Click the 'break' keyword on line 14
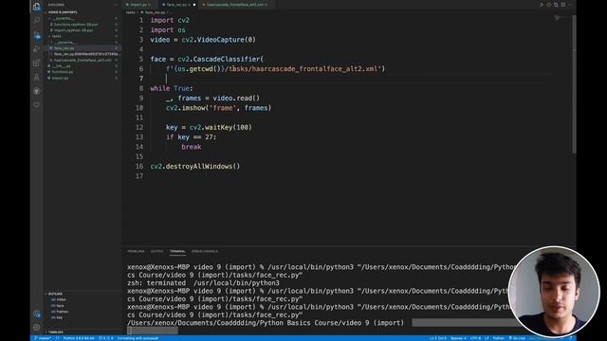The height and width of the screenshot is (341, 607). point(192,147)
